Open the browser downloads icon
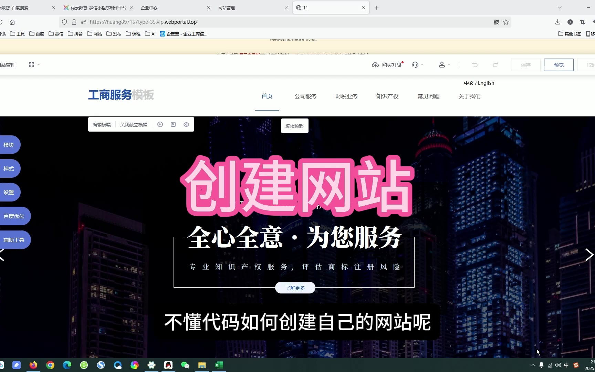This screenshot has height=372, width=595. [x=557, y=22]
